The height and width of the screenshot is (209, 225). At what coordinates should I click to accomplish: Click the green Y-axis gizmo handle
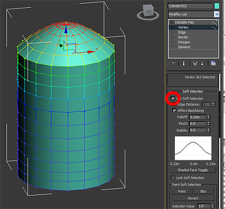(x=61, y=45)
